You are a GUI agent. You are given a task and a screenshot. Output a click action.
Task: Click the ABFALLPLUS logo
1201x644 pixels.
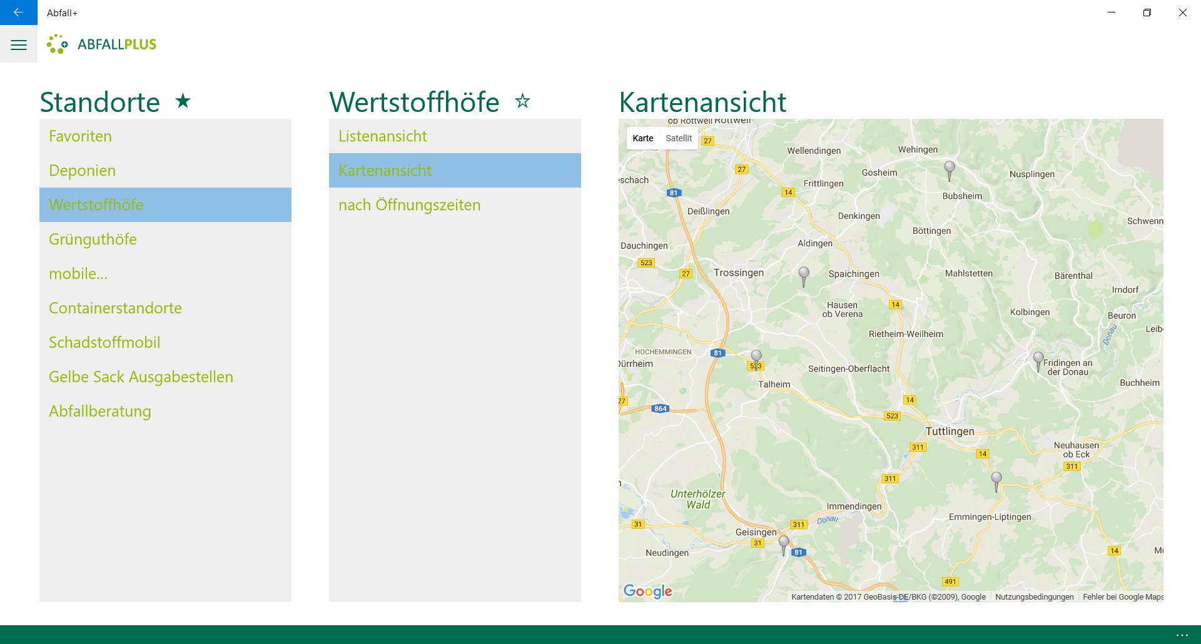101,44
